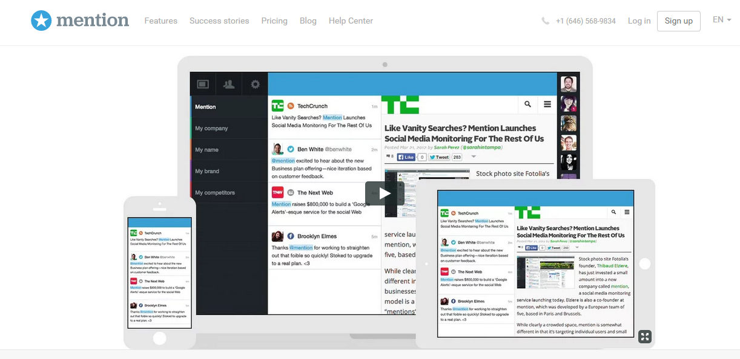Go to the Pricing page
Viewport: 740px width, 359px height.
point(274,21)
